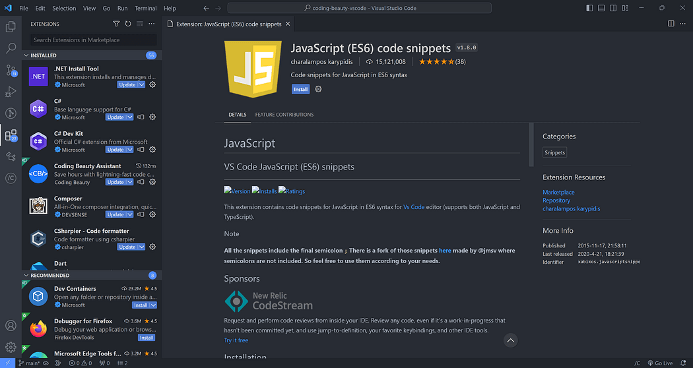Open Update dropdown arrow for .NET Install Tool
693x368 pixels.
[141, 84]
